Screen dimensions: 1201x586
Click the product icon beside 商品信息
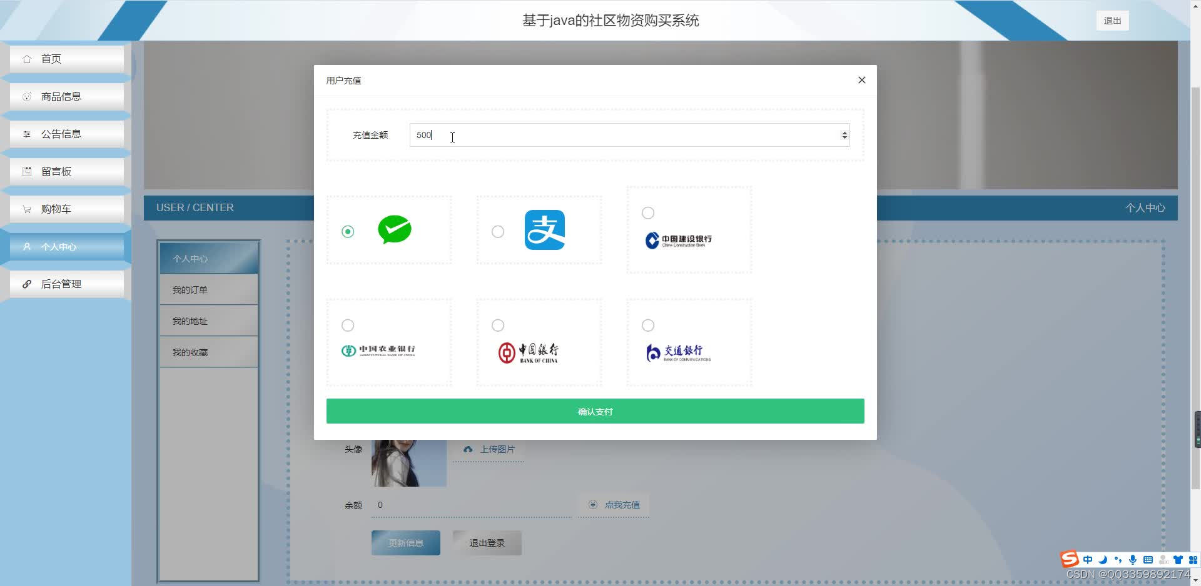click(27, 96)
